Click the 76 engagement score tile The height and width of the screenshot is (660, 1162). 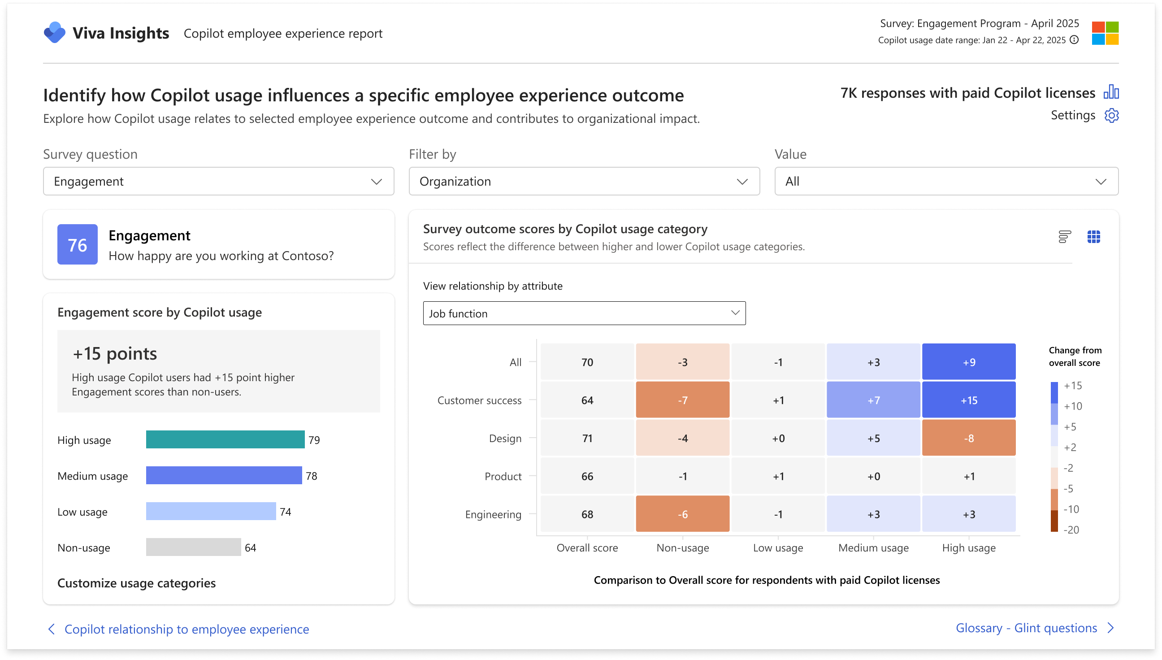click(78, 244)
